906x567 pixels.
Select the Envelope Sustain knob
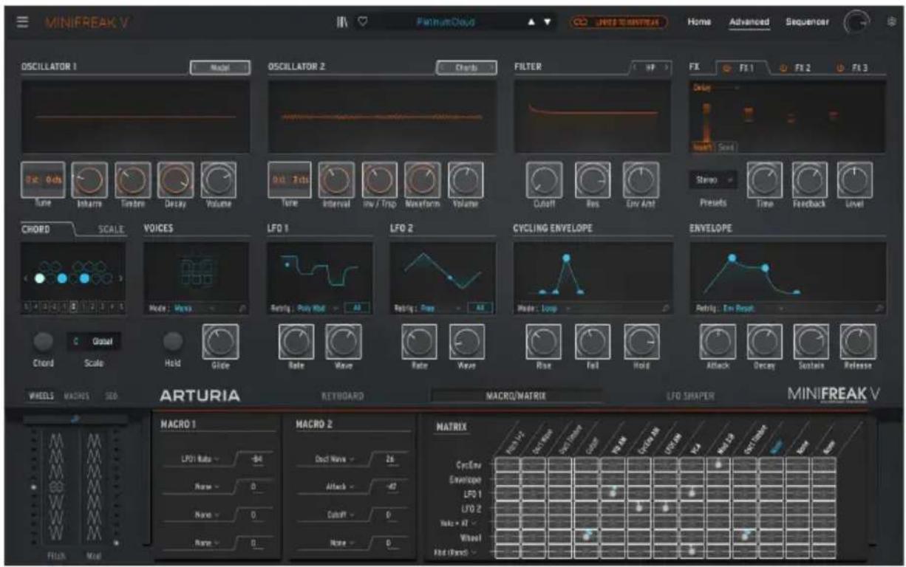click(811, 341)
